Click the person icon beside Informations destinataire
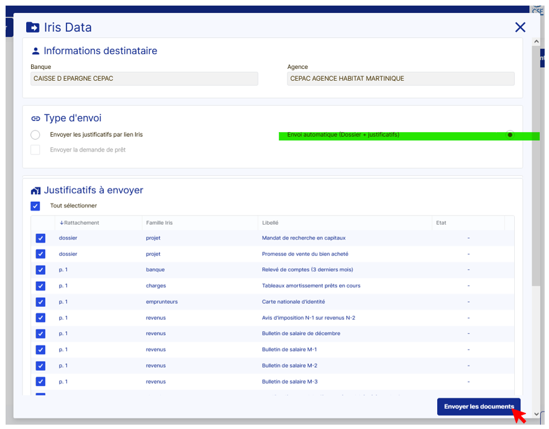 point(35,51)
